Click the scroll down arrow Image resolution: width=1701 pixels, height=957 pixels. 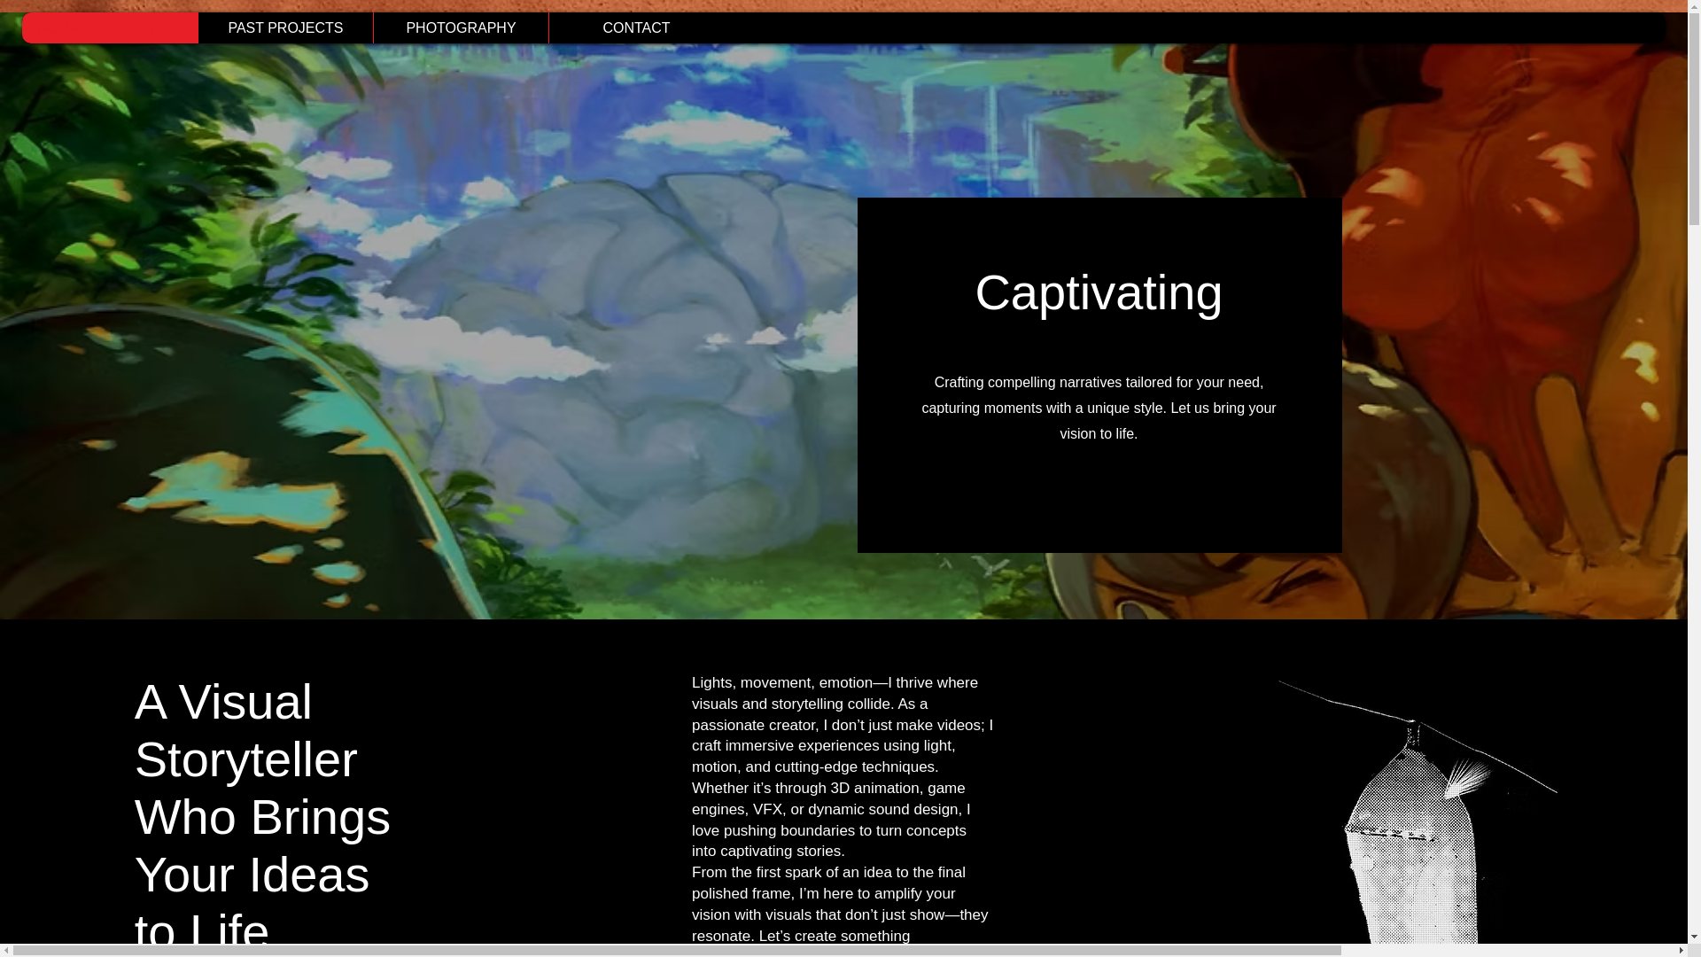(x=1694, y=937)
